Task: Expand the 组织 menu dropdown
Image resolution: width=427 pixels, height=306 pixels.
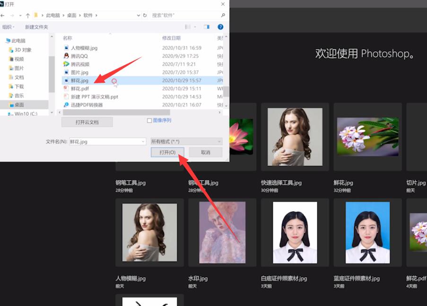Action: click(x=9, y=27)
